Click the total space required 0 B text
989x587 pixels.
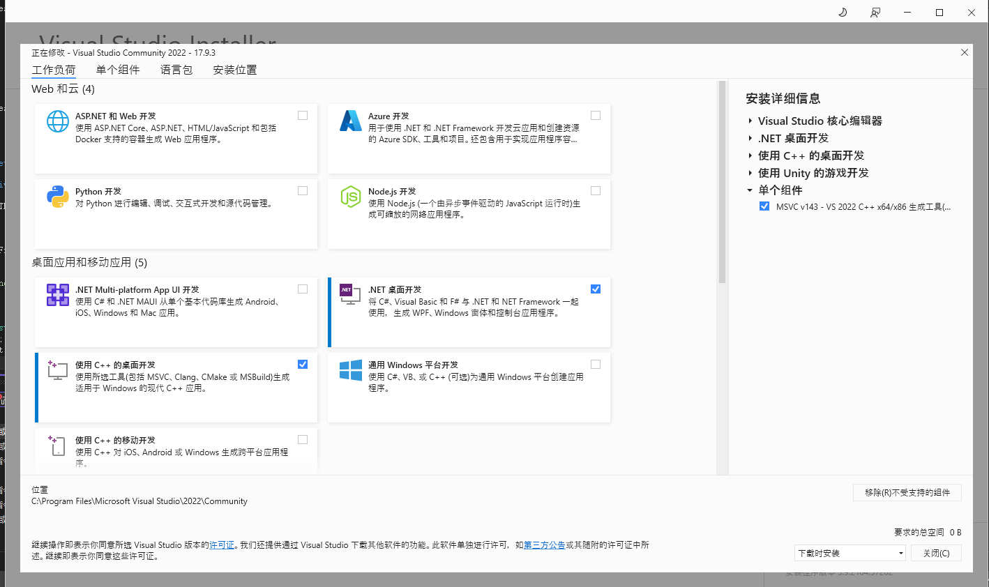(928, 533)
